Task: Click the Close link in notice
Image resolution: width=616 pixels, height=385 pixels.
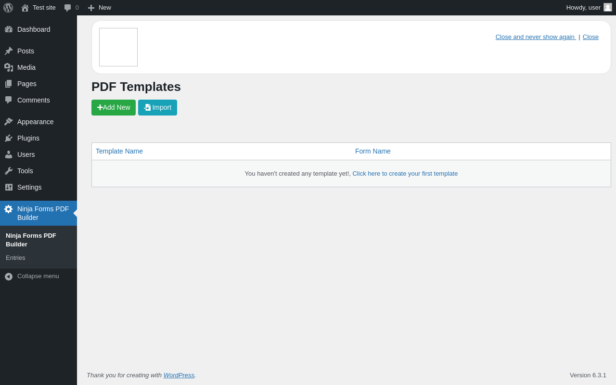Action: 590,37
